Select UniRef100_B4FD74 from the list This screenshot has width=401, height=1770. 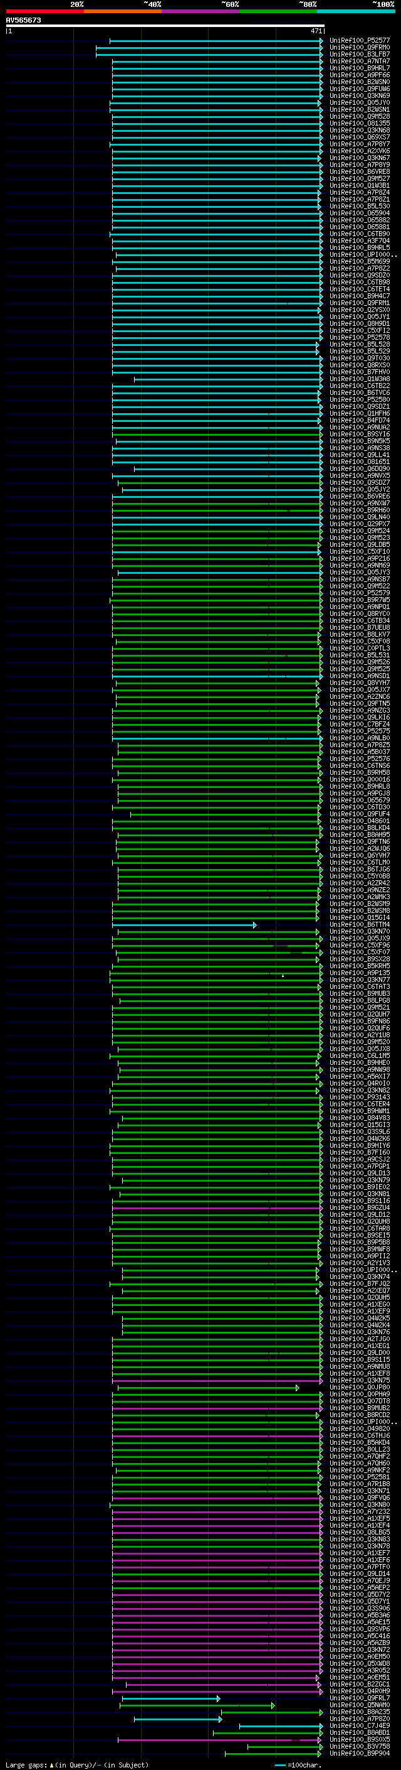(360, 421)
